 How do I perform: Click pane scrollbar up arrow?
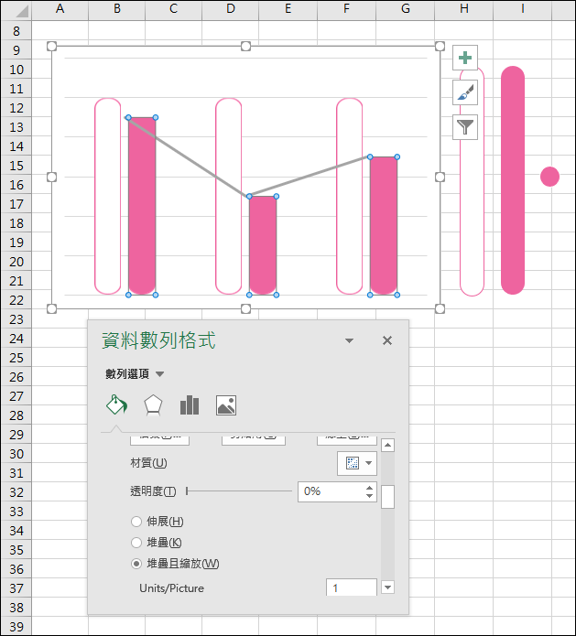click(x=387, y=446)
